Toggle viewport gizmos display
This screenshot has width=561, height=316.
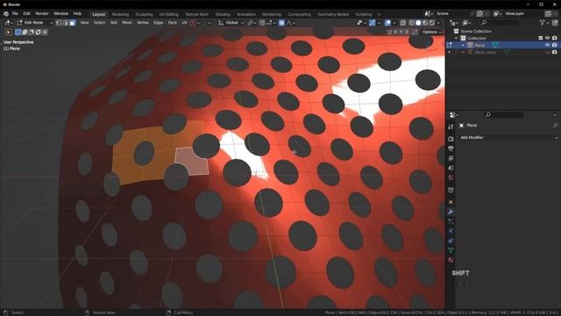click(373, 23)
